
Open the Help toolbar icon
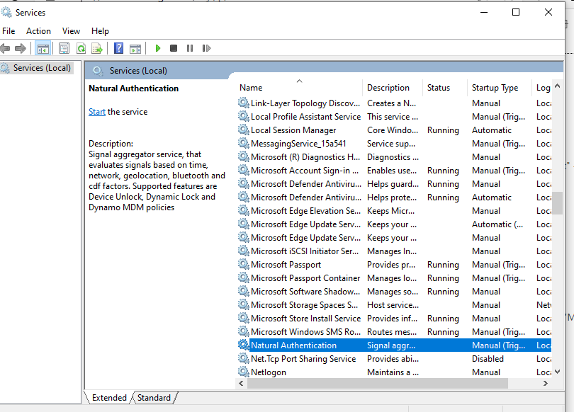click(x=118, y=48)
